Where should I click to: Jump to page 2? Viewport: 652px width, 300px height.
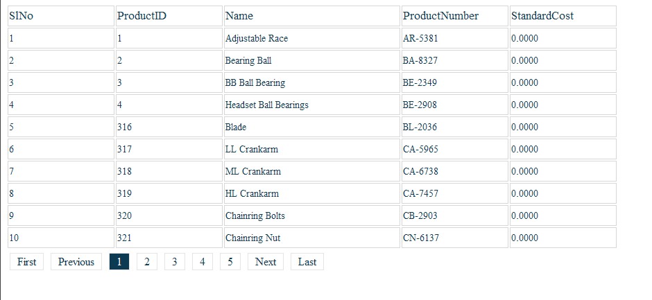[146, 262]
